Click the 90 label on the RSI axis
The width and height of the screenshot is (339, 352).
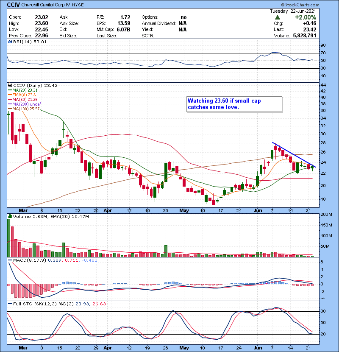323,45
